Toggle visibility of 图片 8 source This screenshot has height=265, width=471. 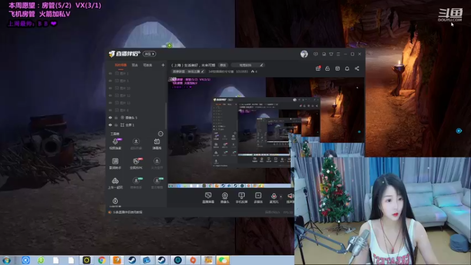click(110, 110)
